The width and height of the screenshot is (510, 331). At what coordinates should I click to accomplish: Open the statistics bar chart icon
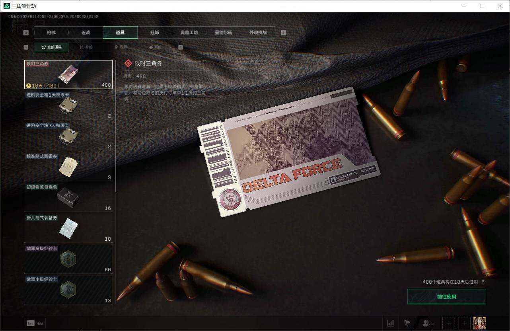coord(391,323)
